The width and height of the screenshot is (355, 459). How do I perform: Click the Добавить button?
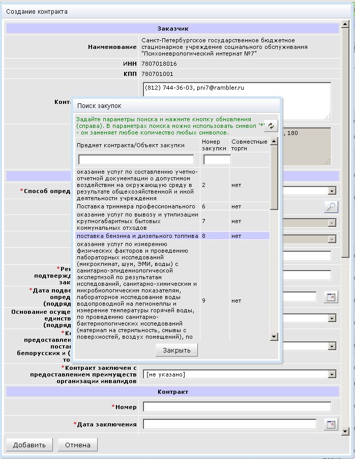(29, 445)
